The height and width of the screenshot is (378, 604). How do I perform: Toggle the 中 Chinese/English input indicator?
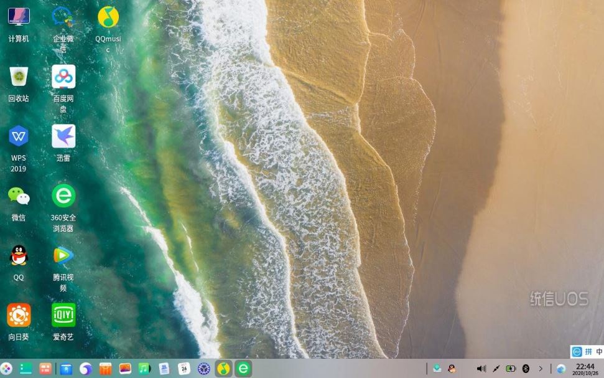(x=600, y=351)
